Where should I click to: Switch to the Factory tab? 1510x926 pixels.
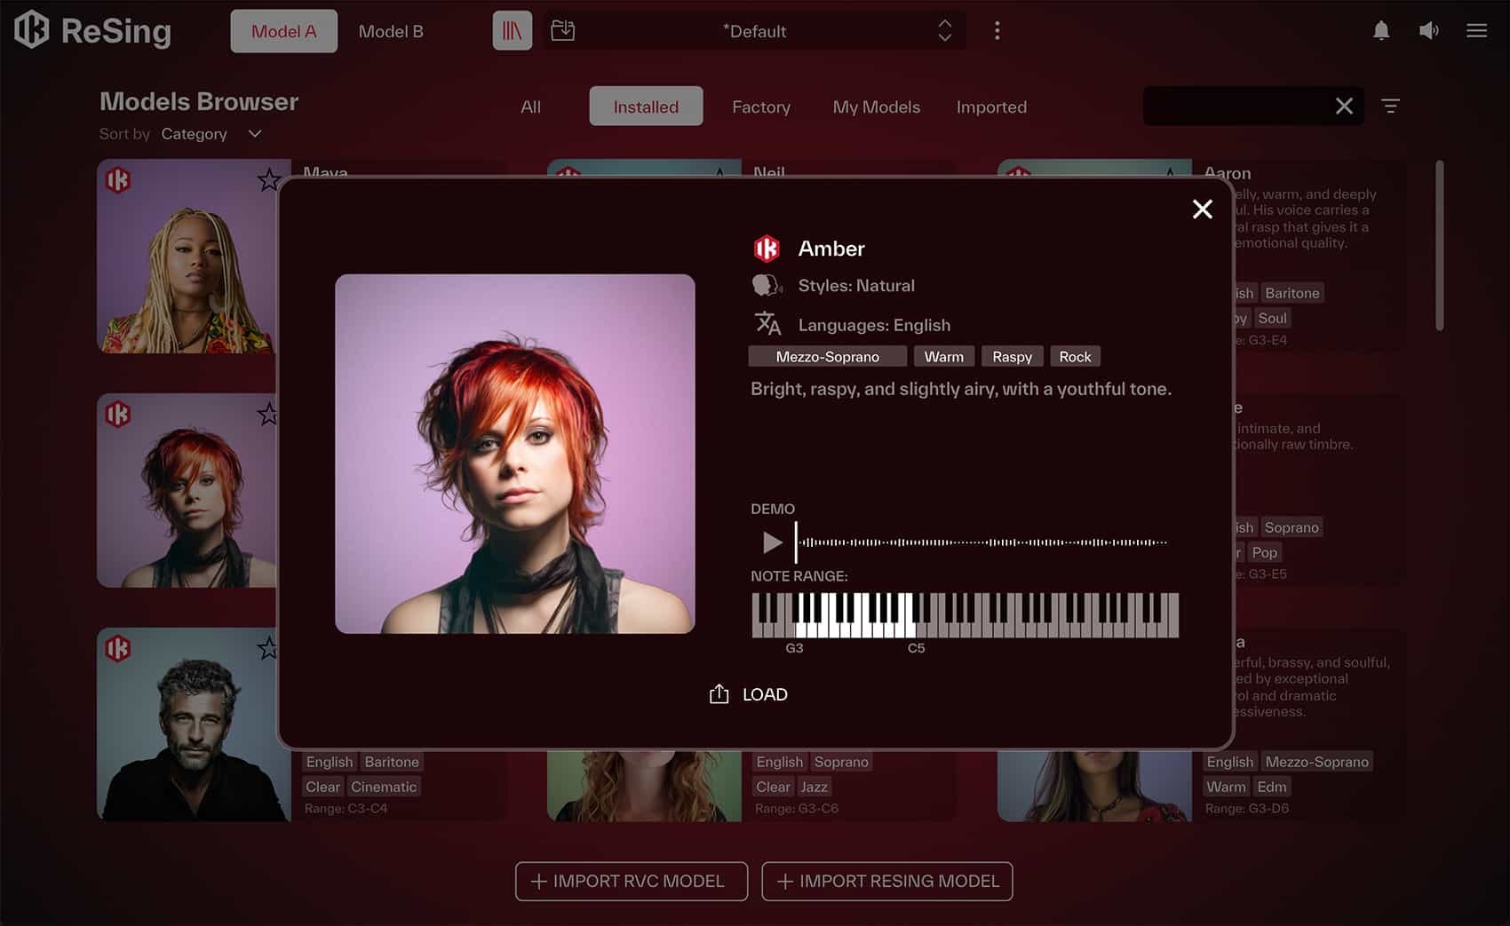[761, 107]
